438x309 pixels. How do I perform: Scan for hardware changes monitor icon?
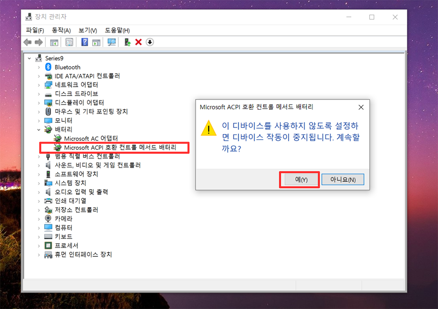coord(111,42)
